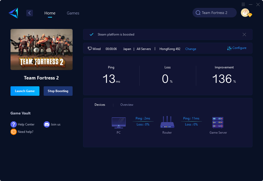Screen dimensions: 263x181
Task: Click the Need help? link
Action: pos(26,132)
